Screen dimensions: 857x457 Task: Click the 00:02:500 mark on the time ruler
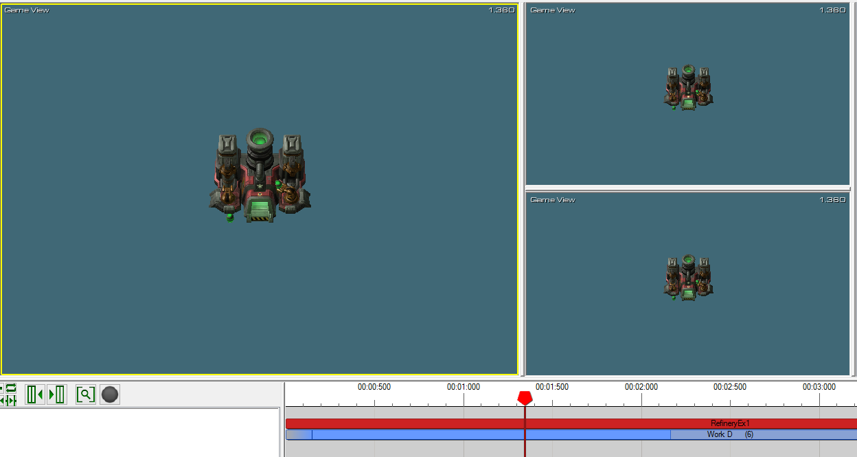pos(730,387)
